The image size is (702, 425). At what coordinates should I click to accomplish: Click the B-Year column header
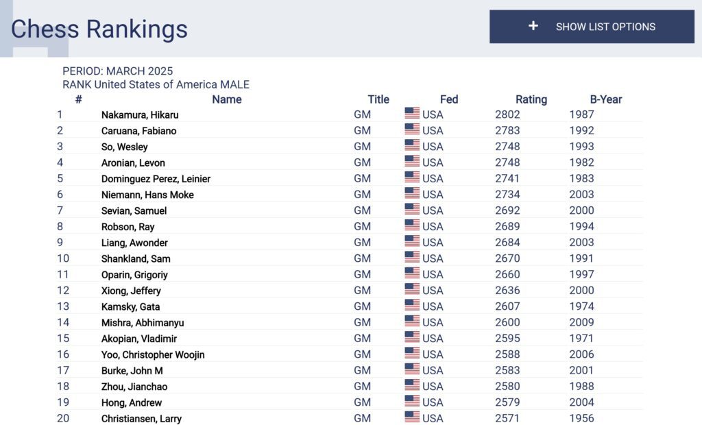[606, 99]
